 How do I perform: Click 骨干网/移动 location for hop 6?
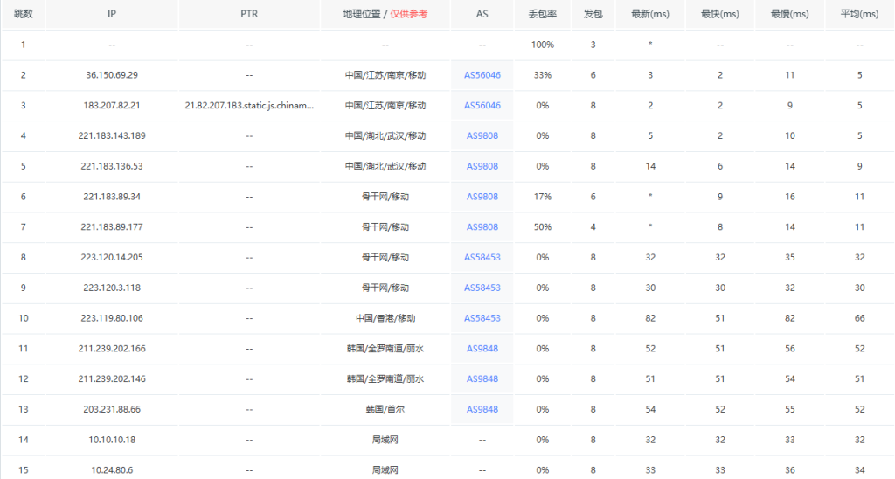(x=385, y=197)
